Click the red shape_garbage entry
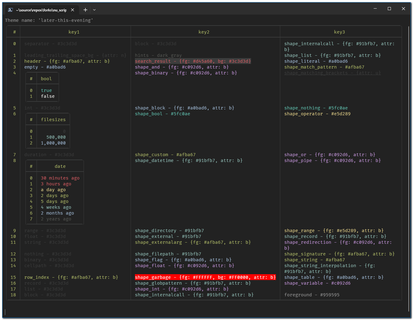 click(205, 277)
